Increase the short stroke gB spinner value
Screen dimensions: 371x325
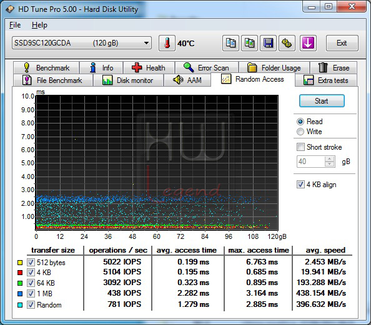(329, 159)
